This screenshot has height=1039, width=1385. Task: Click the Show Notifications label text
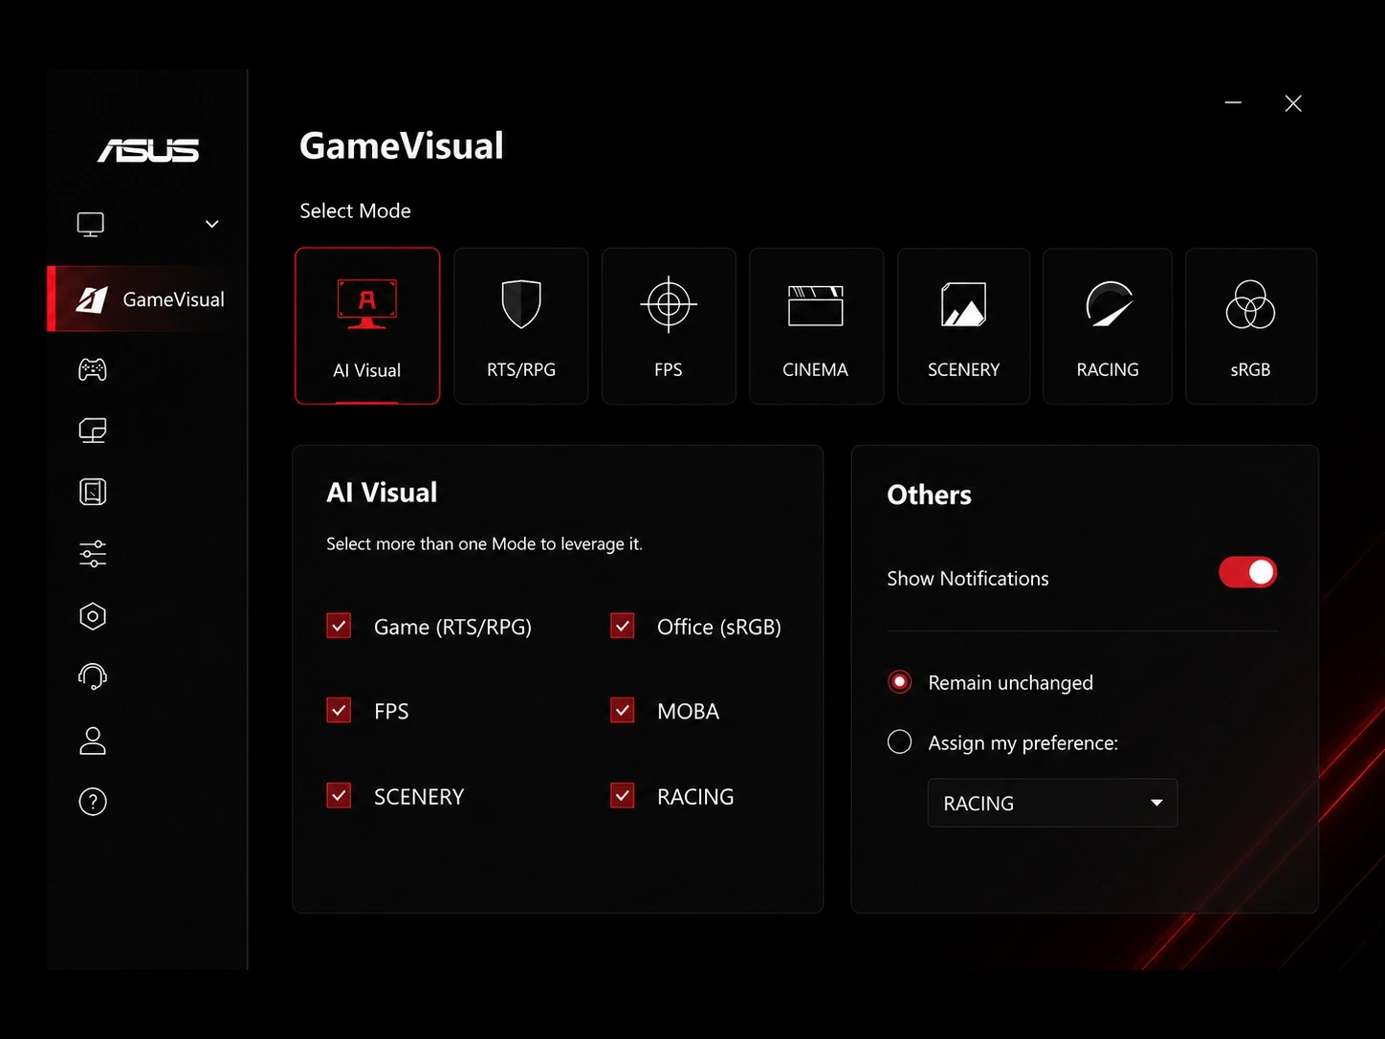pos(968,578)
